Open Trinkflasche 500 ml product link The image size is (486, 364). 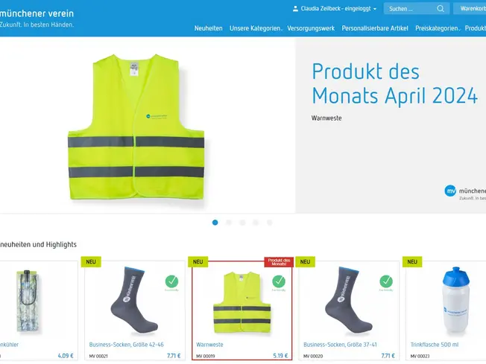(x=435, y=345)
